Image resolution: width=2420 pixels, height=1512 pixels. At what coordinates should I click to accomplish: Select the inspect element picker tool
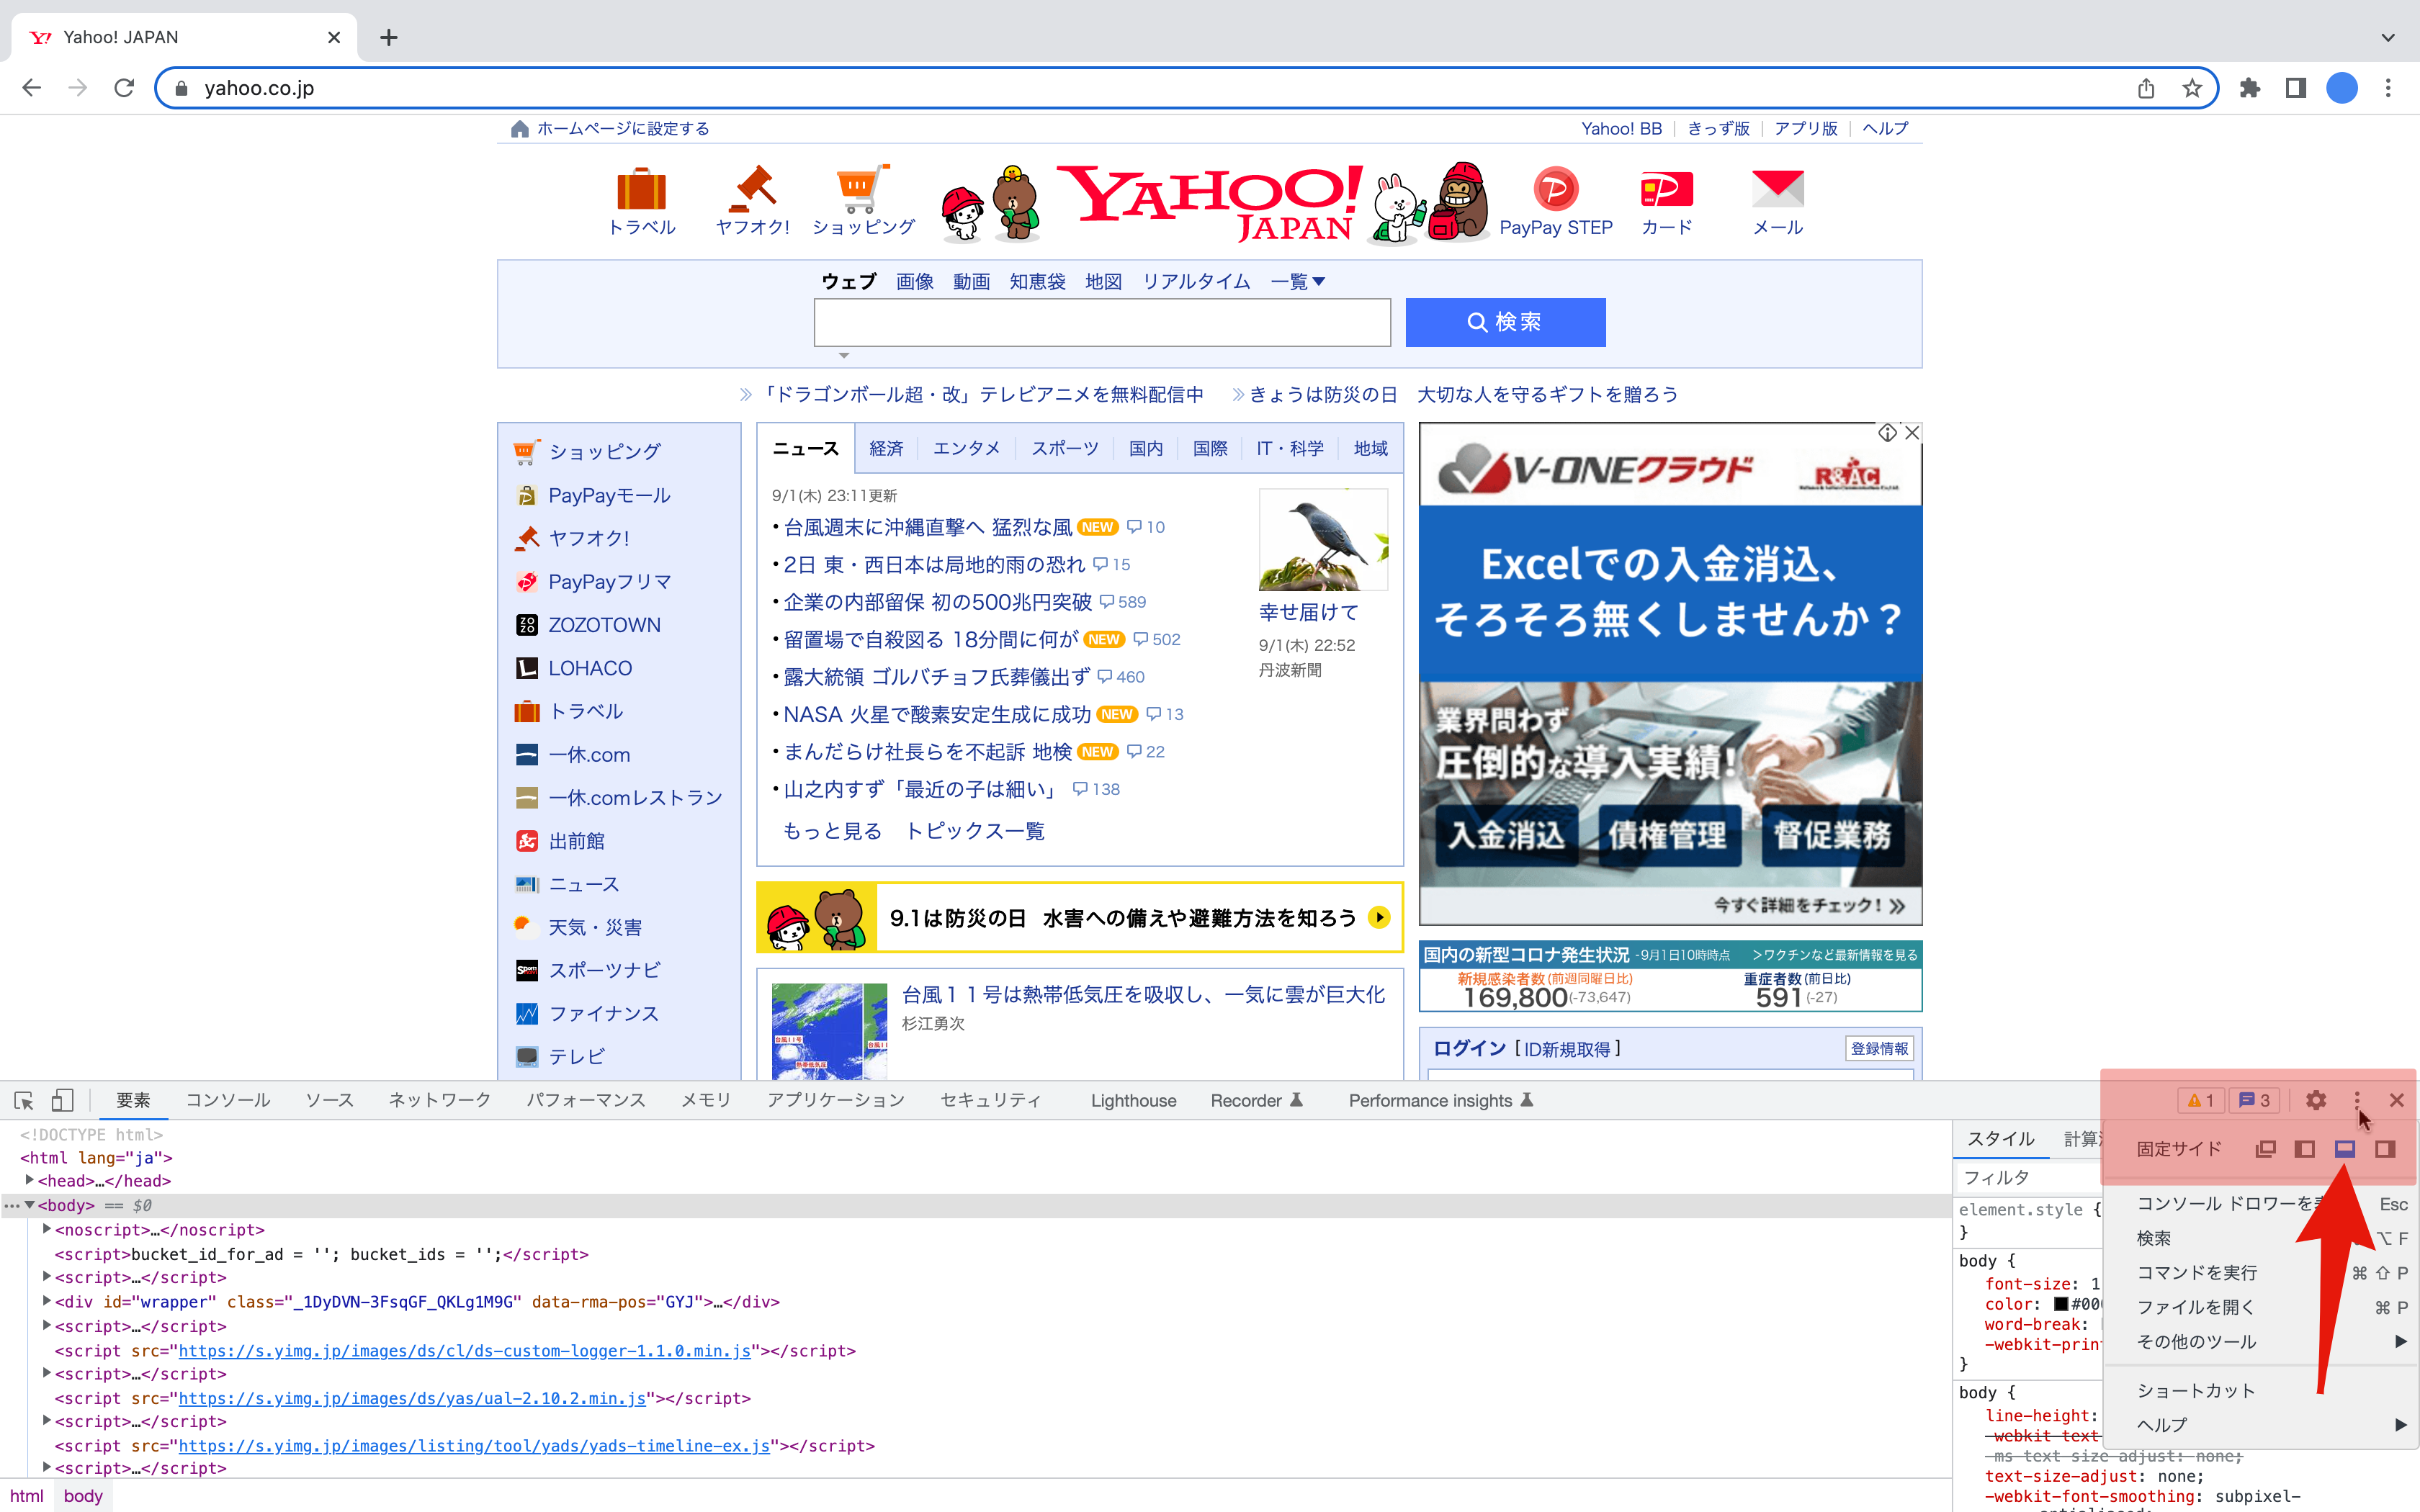point(24,1100)
